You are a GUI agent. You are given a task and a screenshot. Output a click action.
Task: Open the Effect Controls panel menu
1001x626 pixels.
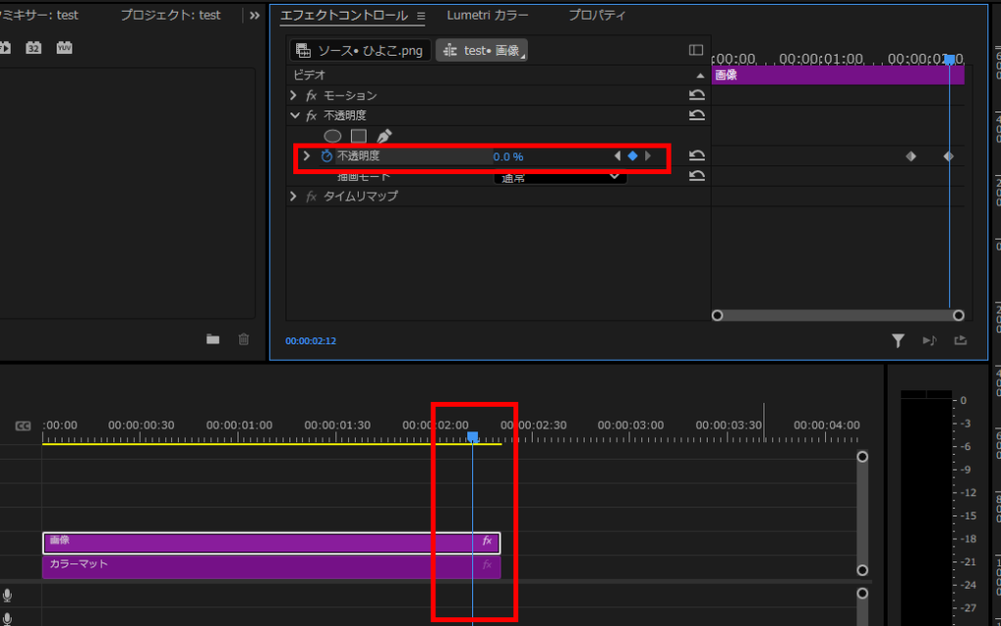click(421, 15)
